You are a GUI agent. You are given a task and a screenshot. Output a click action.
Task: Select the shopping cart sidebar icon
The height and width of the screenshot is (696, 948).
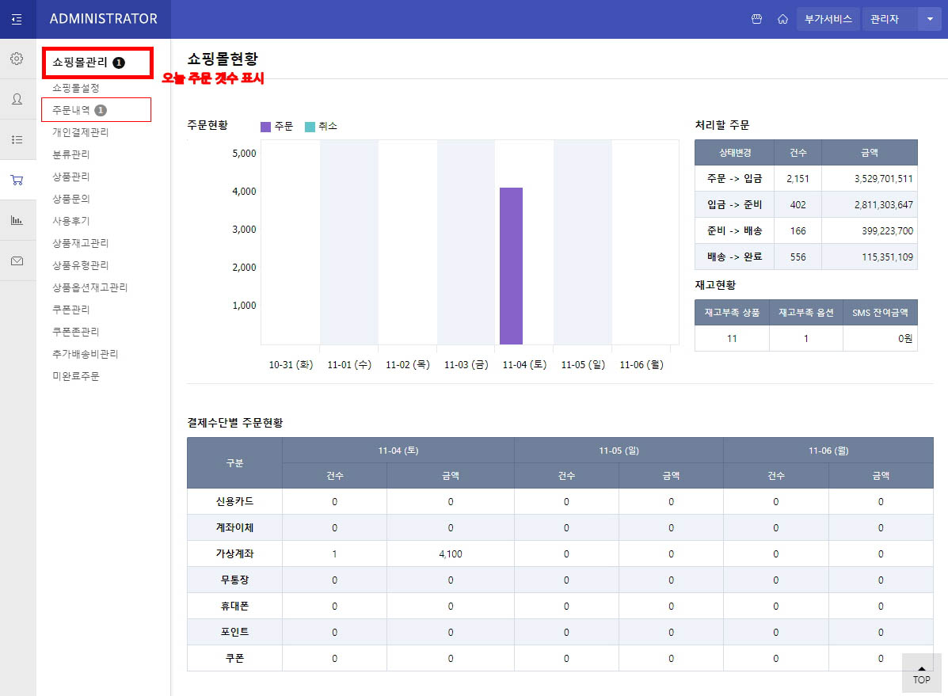17,180
